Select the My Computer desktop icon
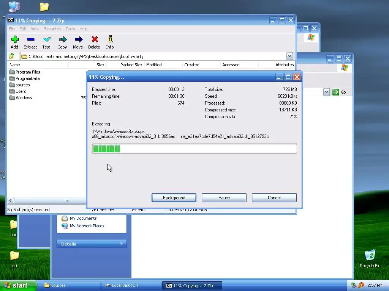Image resolution: width=389 pixels, height=291 pixels. 14,6
